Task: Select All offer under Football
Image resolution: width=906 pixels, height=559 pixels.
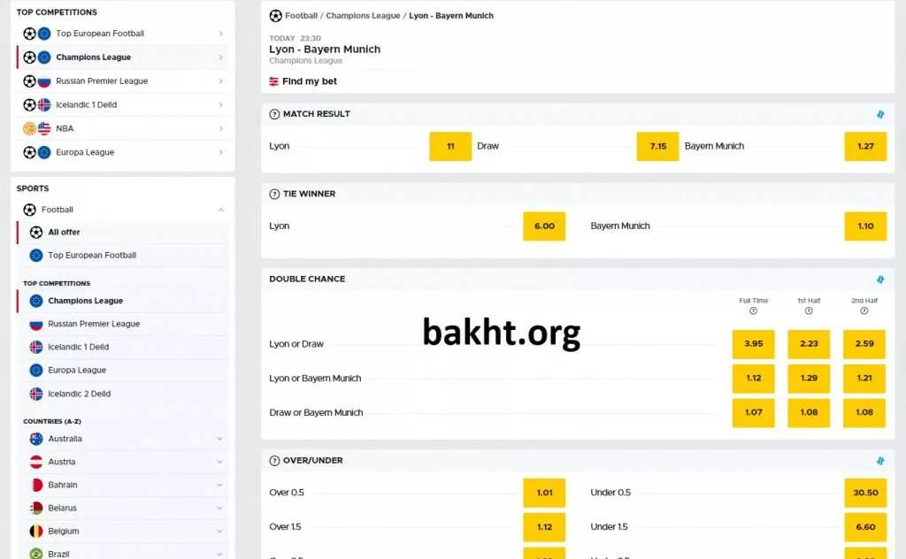Action: point(64,233)
